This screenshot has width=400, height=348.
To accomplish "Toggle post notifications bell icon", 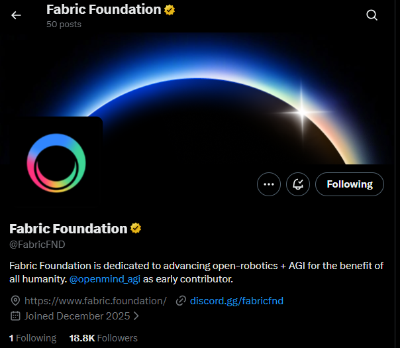I will pos(298,184).
